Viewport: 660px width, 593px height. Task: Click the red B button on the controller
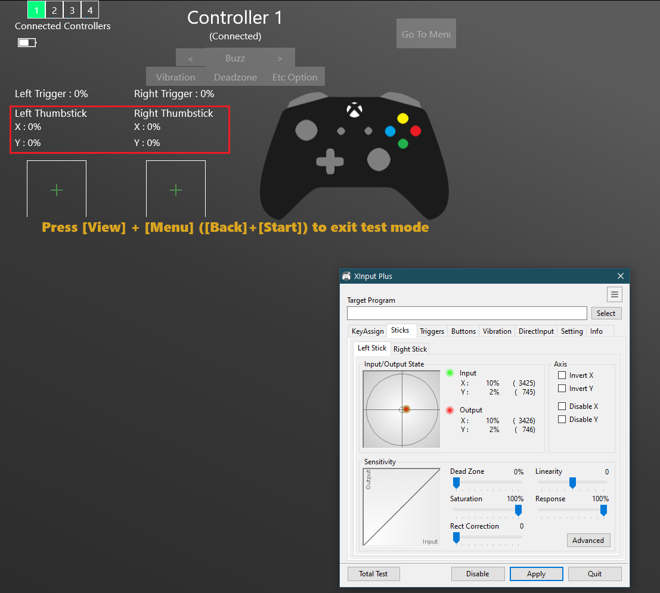click(416, 131)
